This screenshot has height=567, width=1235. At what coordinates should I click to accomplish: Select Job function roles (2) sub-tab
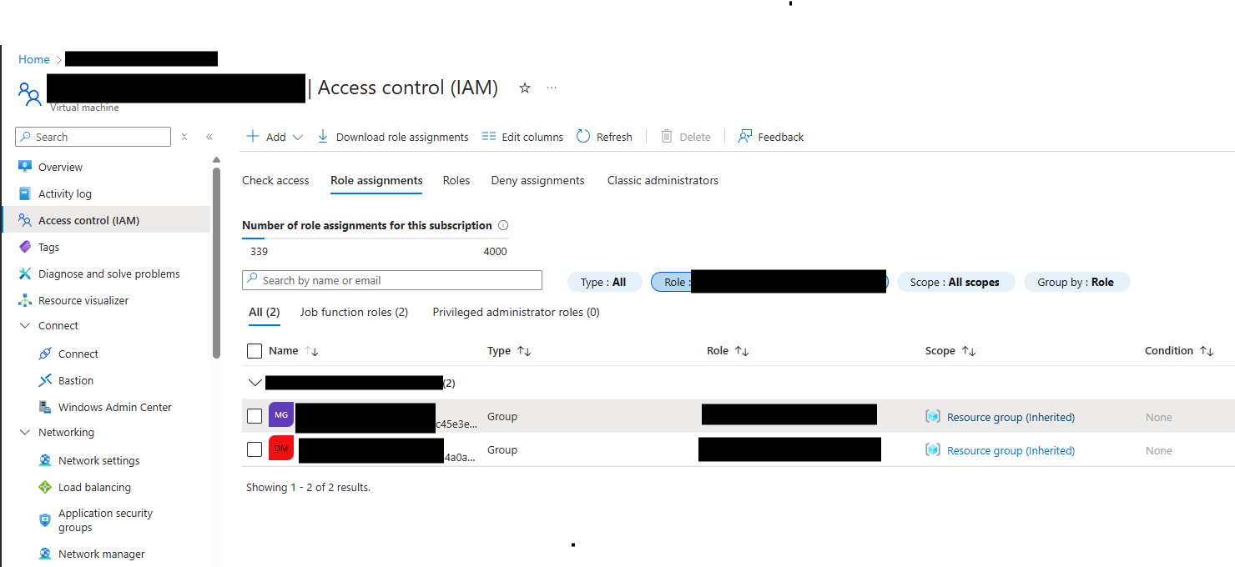(354, 312)
